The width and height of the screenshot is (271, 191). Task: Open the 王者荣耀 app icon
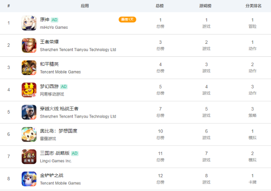[x=29, y=45]
